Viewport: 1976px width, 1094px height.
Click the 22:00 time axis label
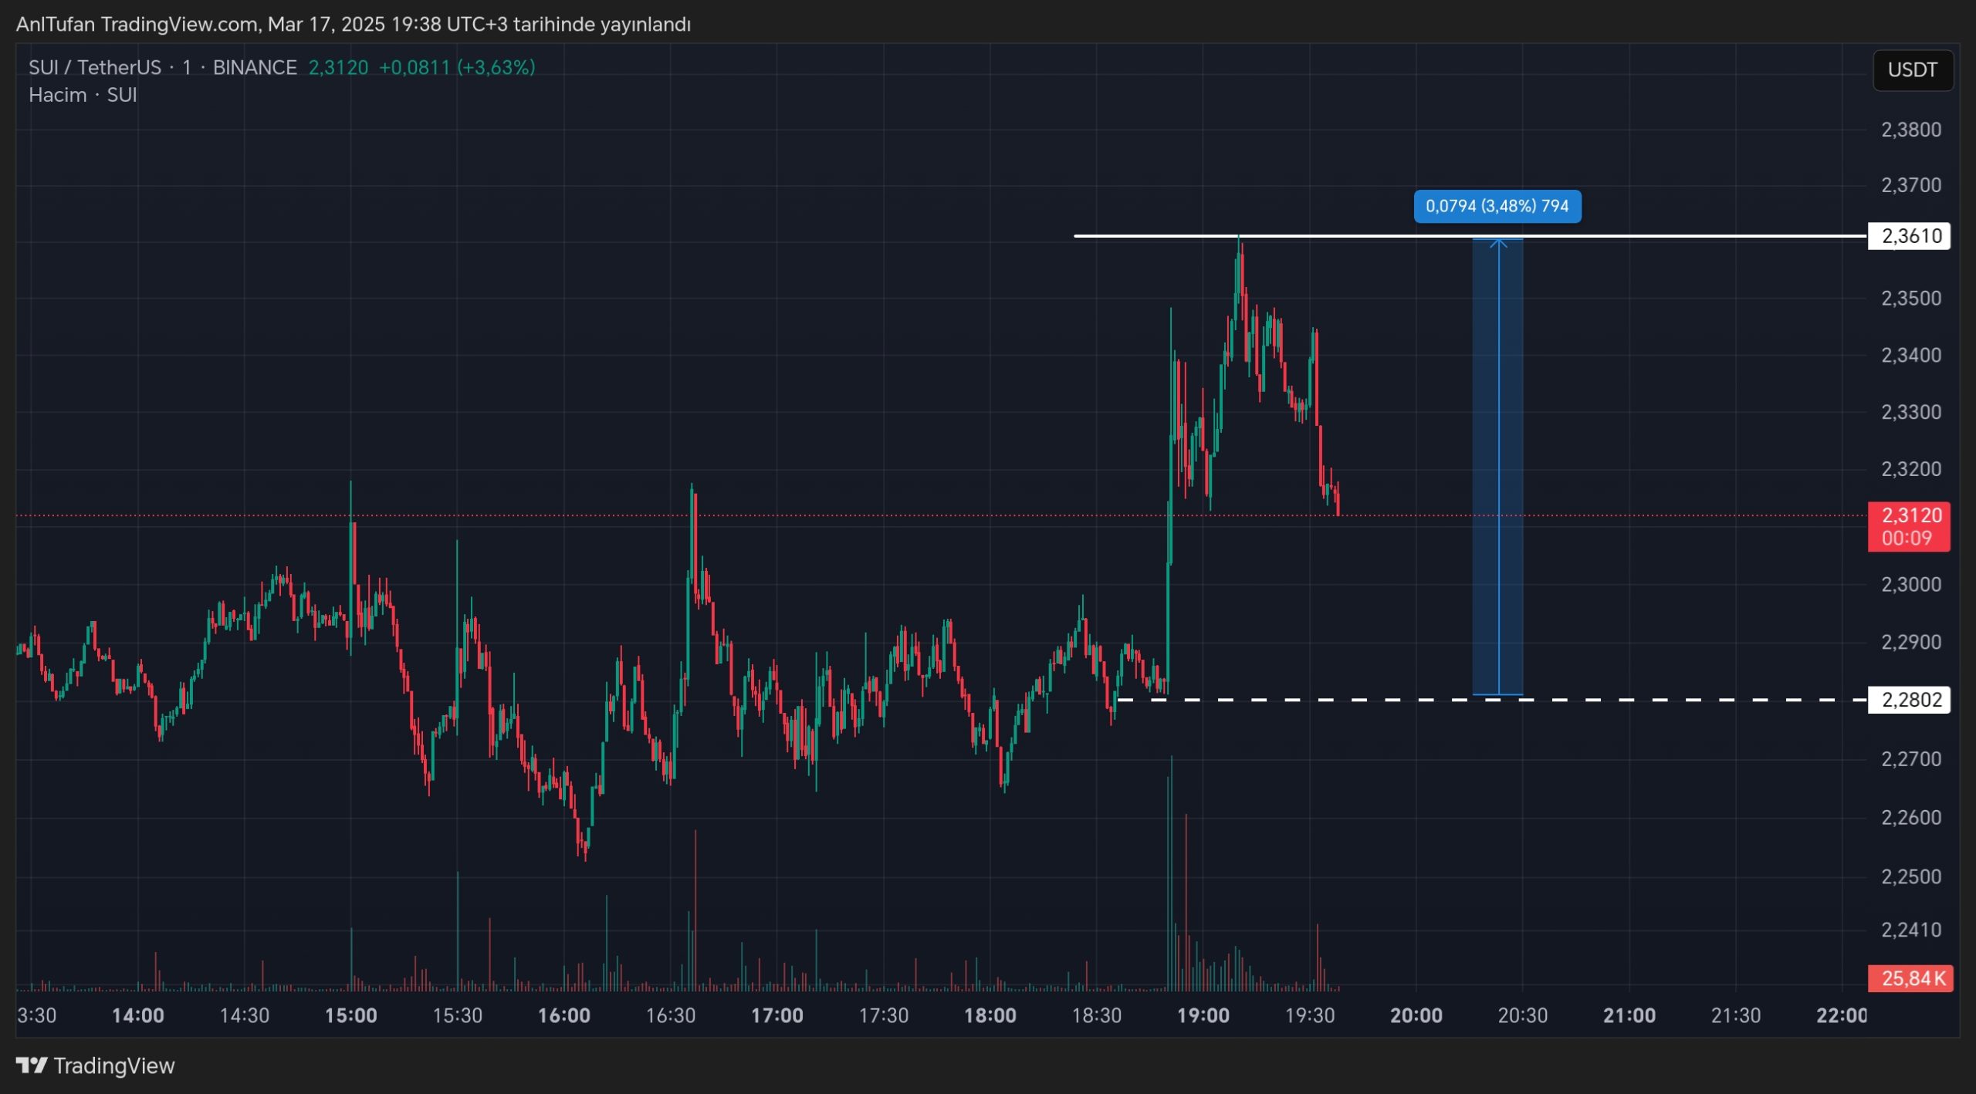[1841, 1015]
